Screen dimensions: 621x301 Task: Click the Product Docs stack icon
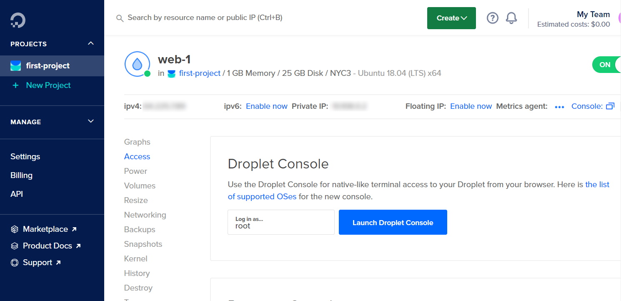15,246
